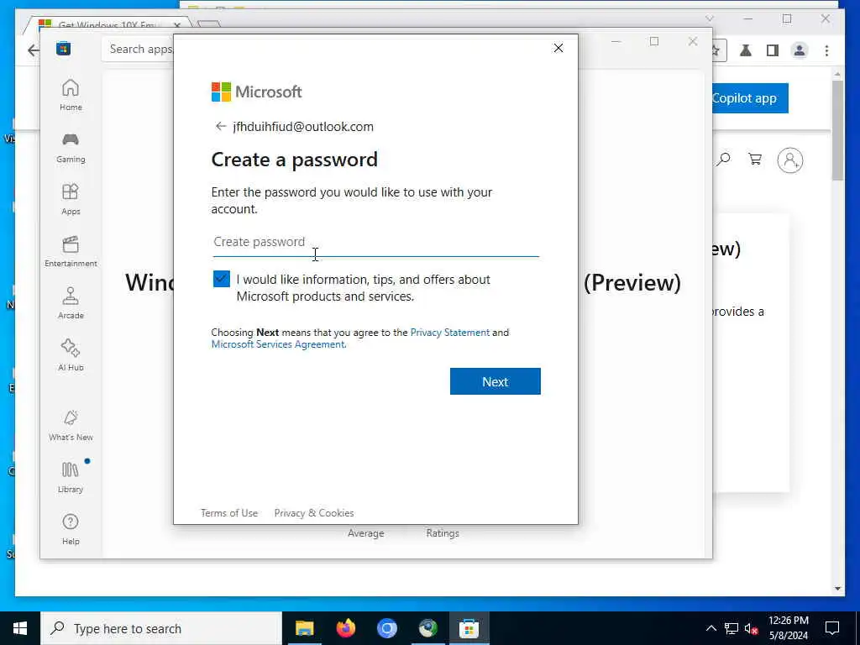Click the muted volume tray icon

(752, 628)
